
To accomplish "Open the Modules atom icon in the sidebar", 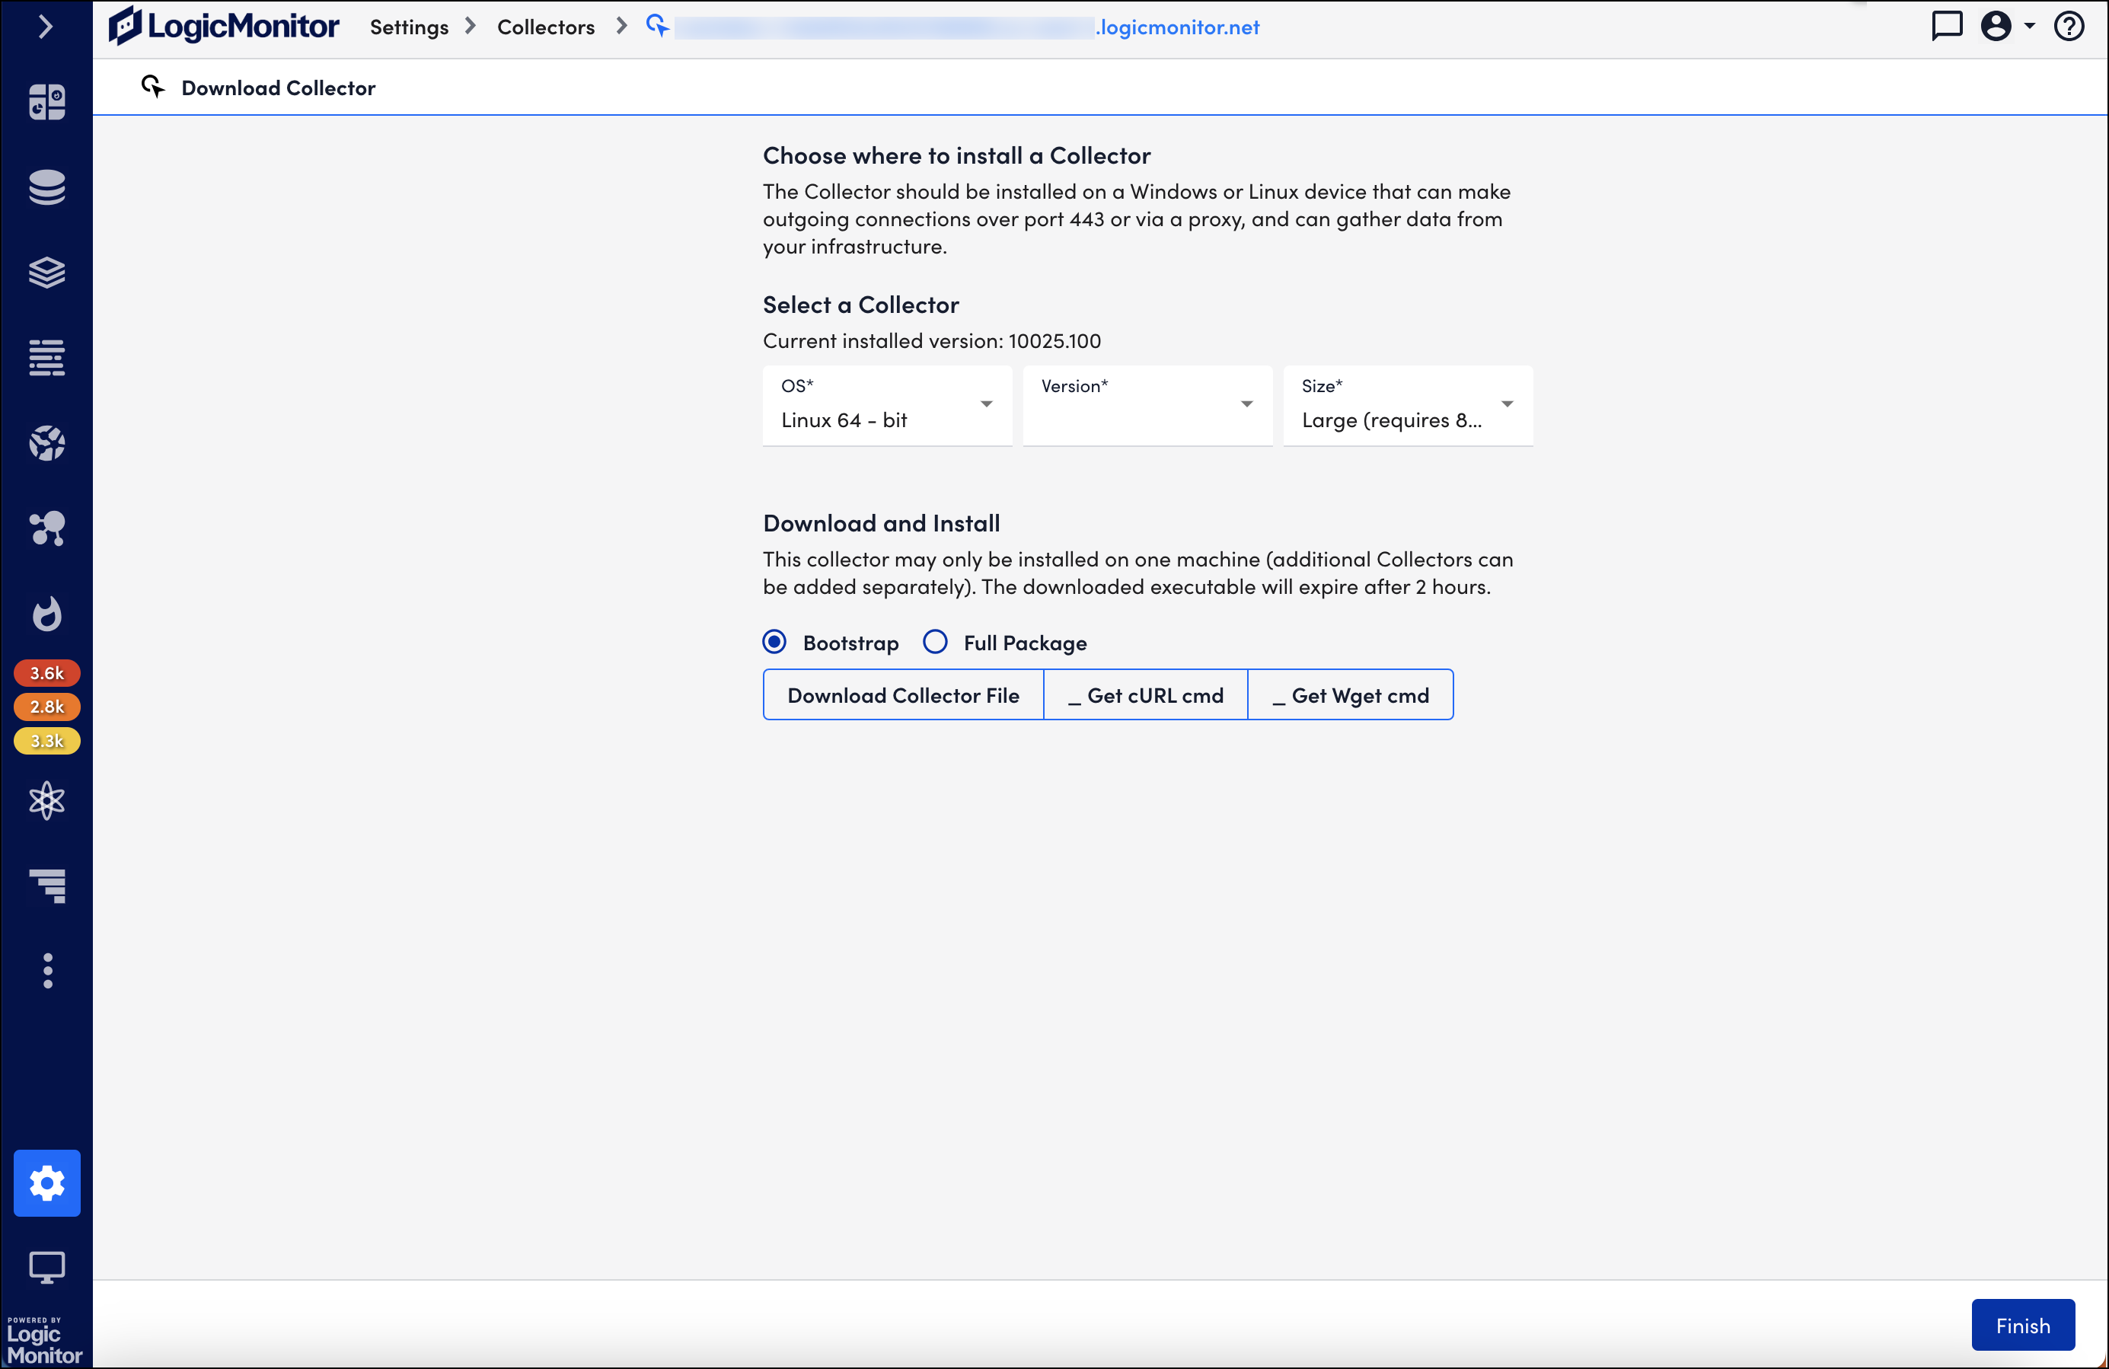I will coord(46,800).
